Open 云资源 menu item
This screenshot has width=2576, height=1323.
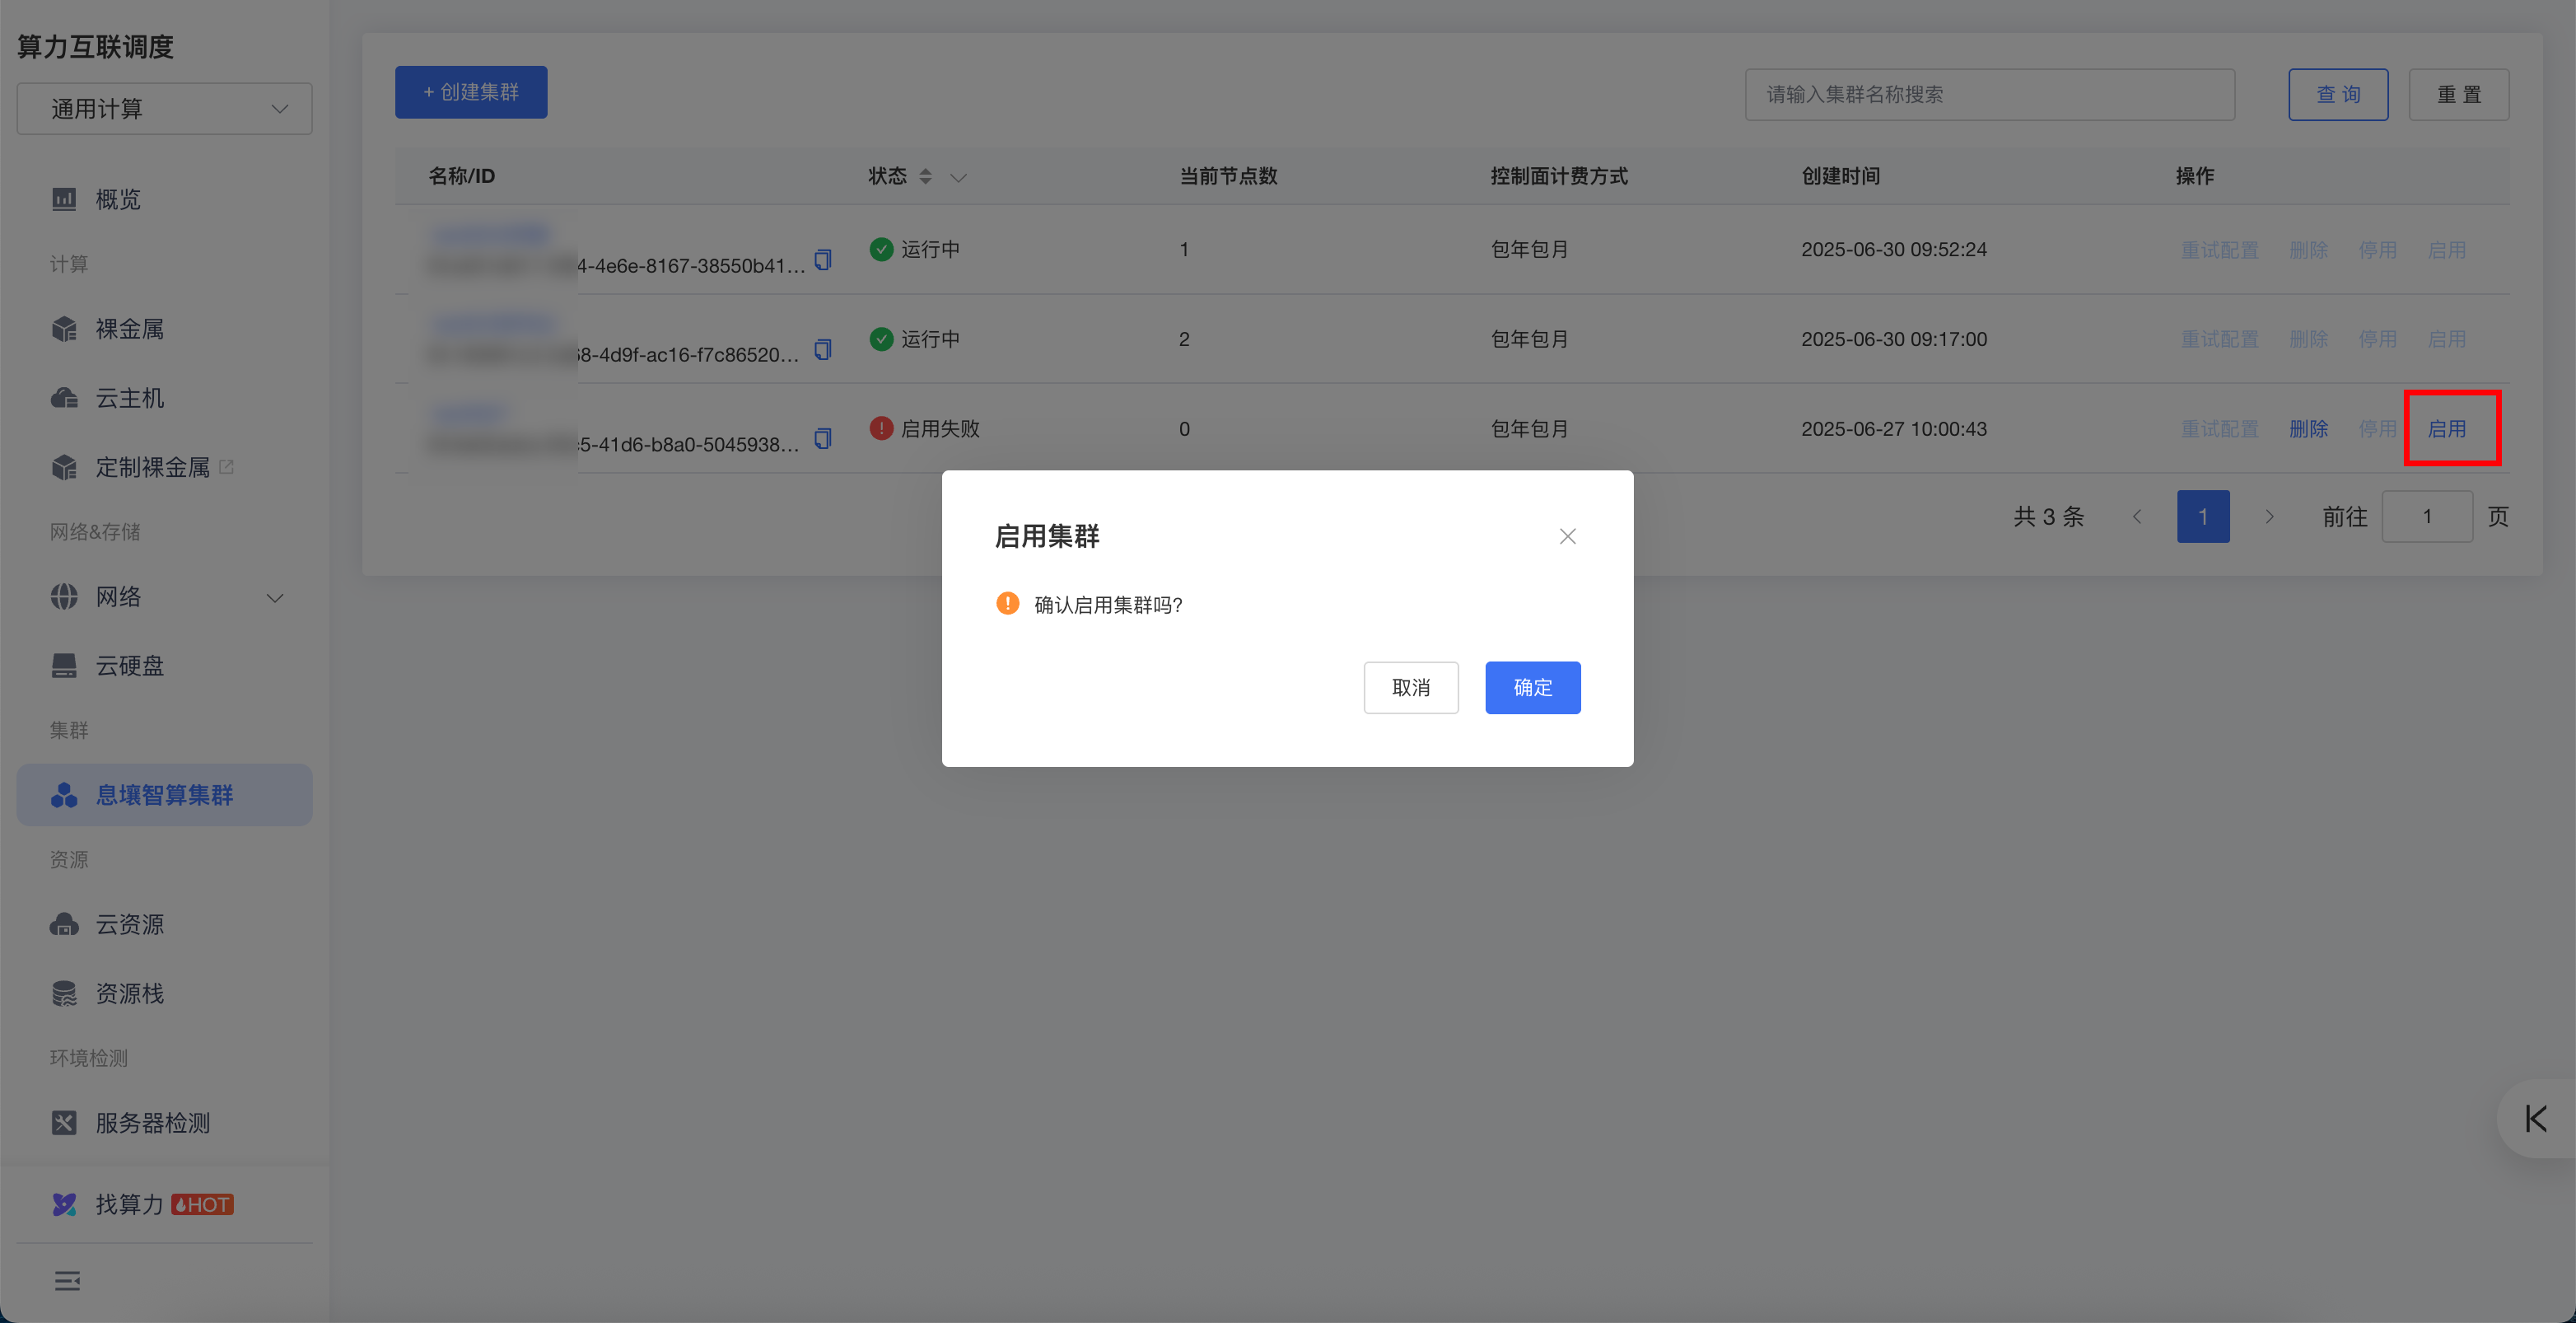[x=130, y=924]
